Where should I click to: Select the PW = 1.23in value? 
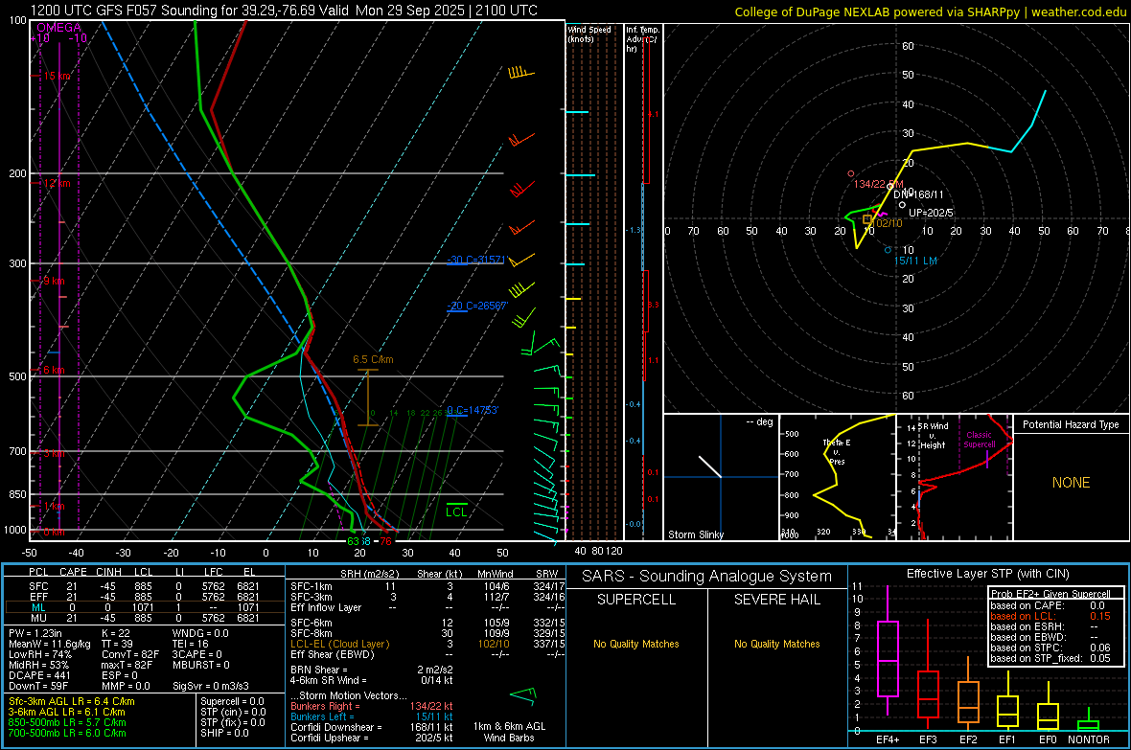click(x=35, y=633)
